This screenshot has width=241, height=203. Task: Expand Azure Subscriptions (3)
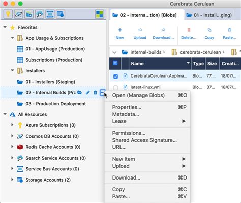[12, 125]
